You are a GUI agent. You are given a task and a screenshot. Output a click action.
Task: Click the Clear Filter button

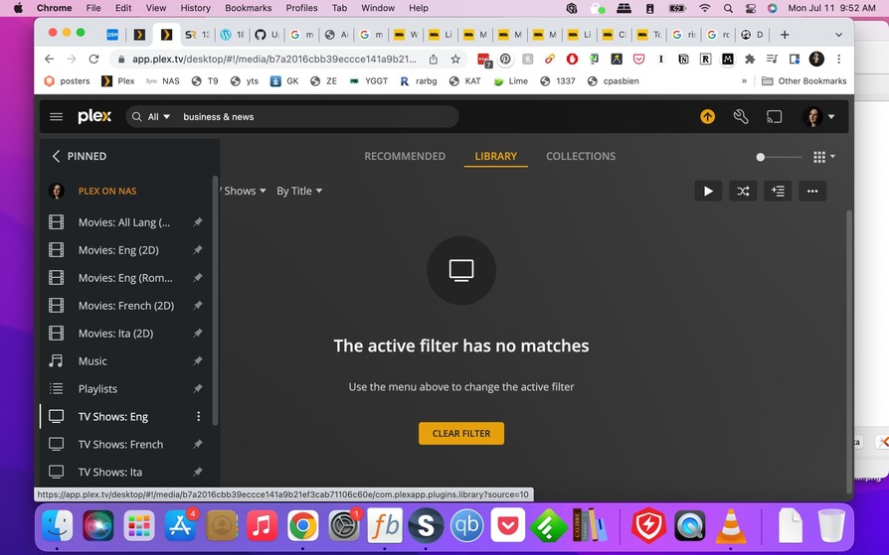point(461,433)
